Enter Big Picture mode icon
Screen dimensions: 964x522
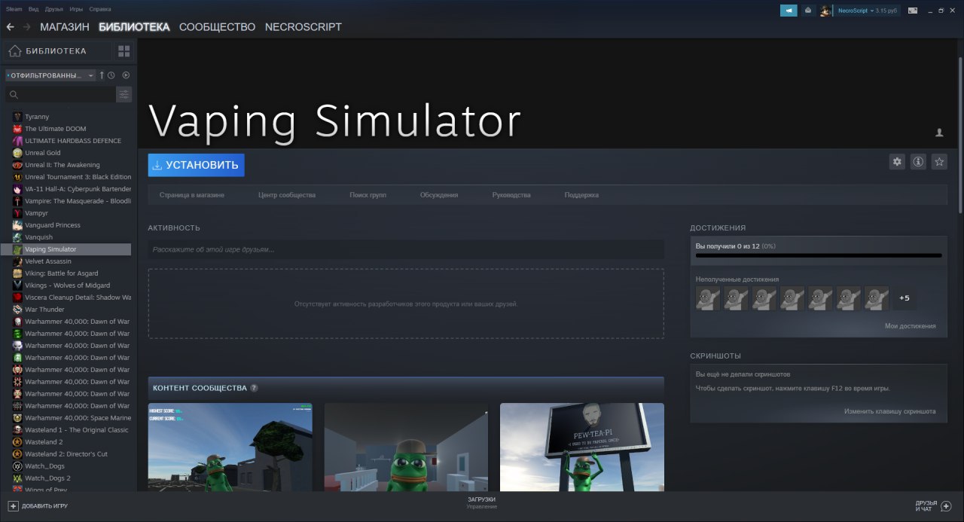pyautogui.click(x=913, y=11)
